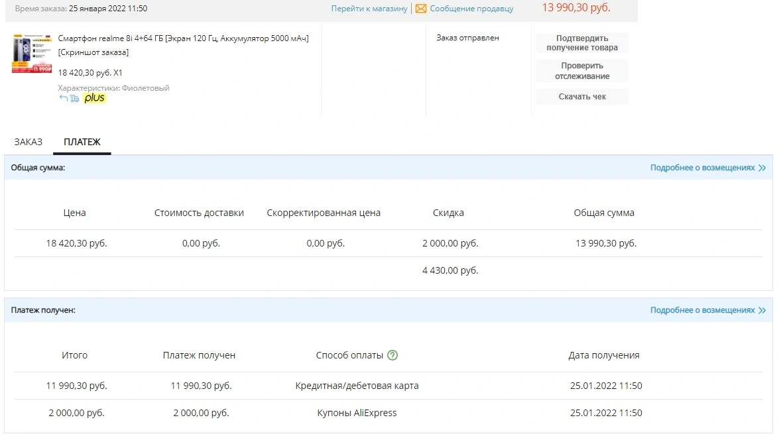Click the Общая сумма column header

tap(604, 213)
